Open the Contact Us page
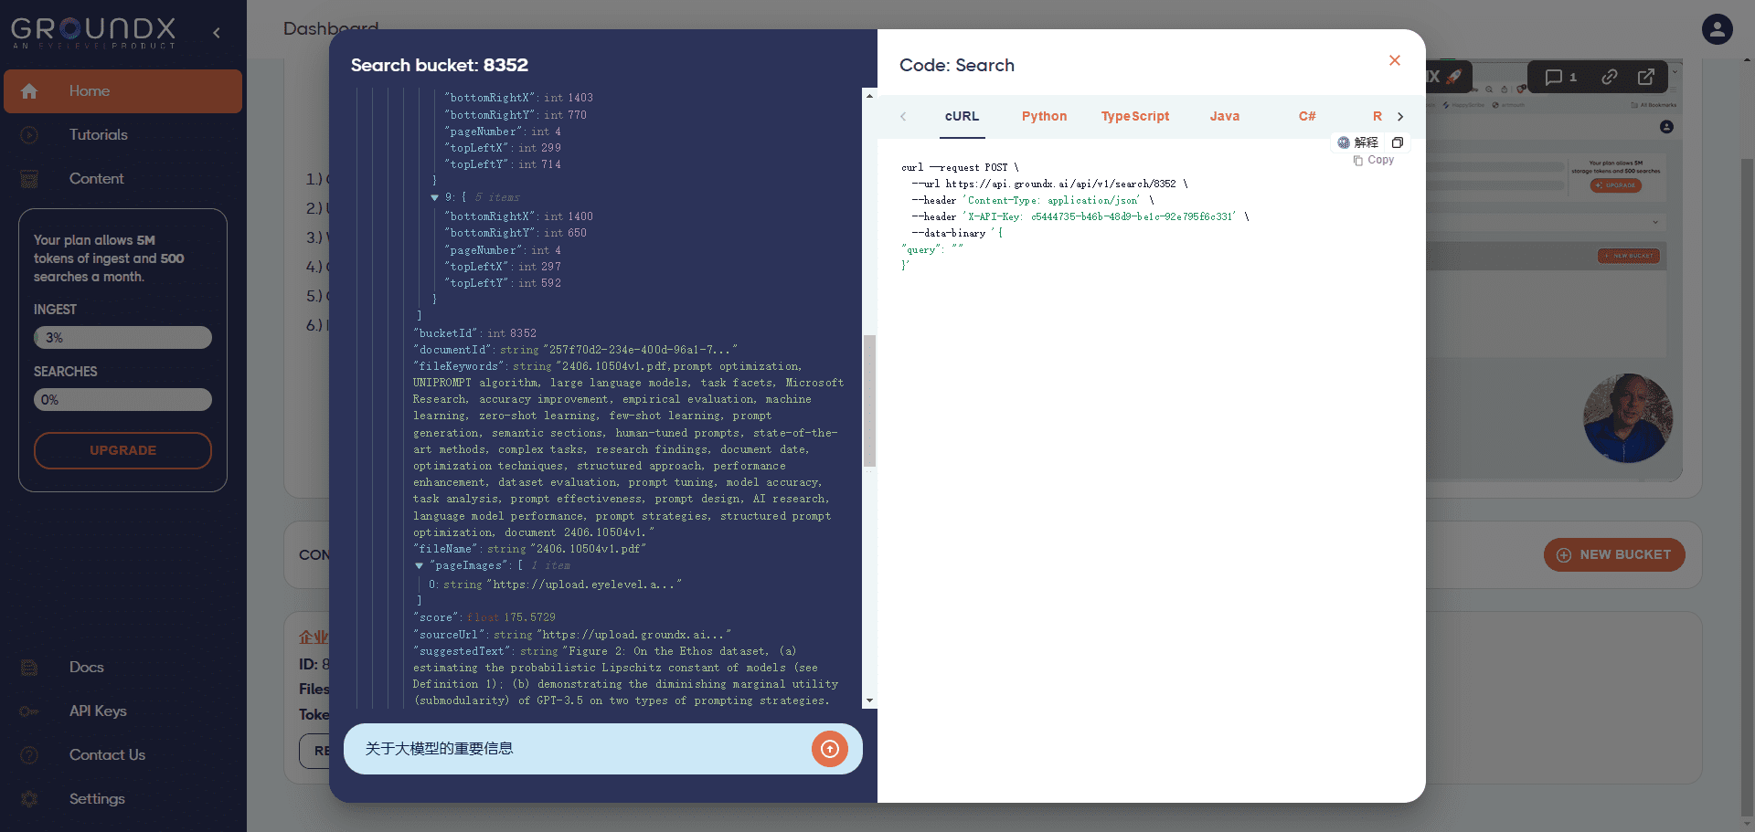Image resolution: width=1755 pixels, height=832 pixels. (x=107, y=755)
